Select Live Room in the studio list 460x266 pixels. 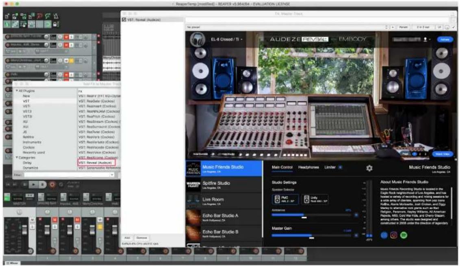tap(224, 201)
